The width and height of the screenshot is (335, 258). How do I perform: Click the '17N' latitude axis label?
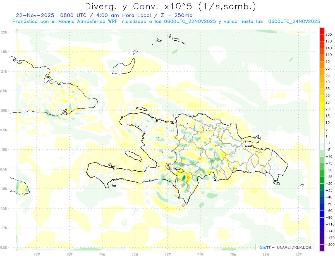(x=4, y=228)
